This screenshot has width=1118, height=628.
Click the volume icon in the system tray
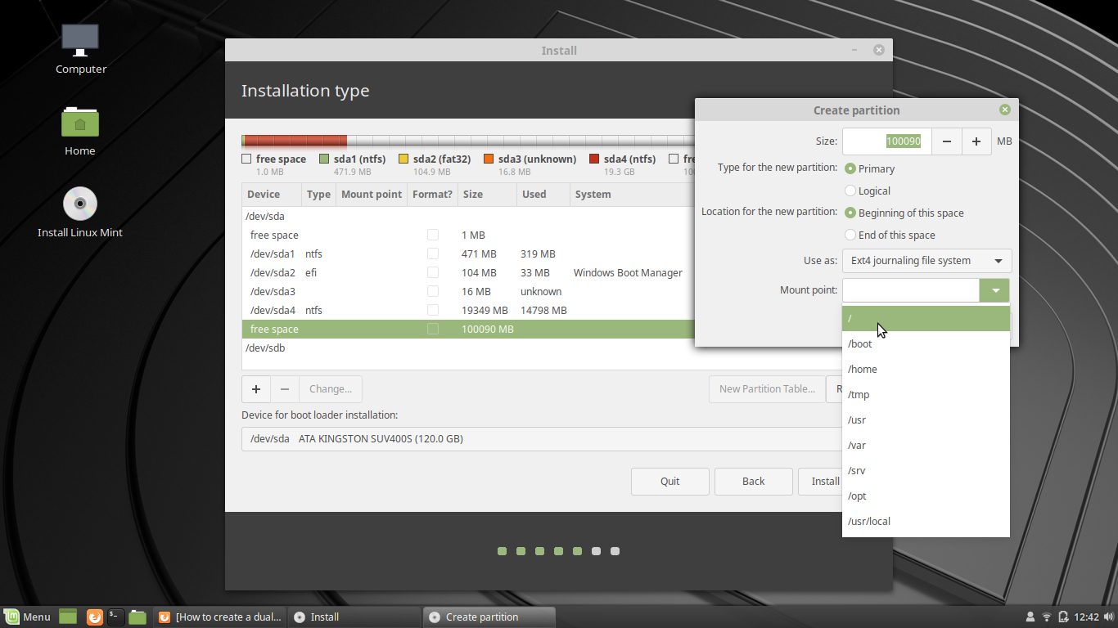pyautogui.click(x=1107, y=617)
